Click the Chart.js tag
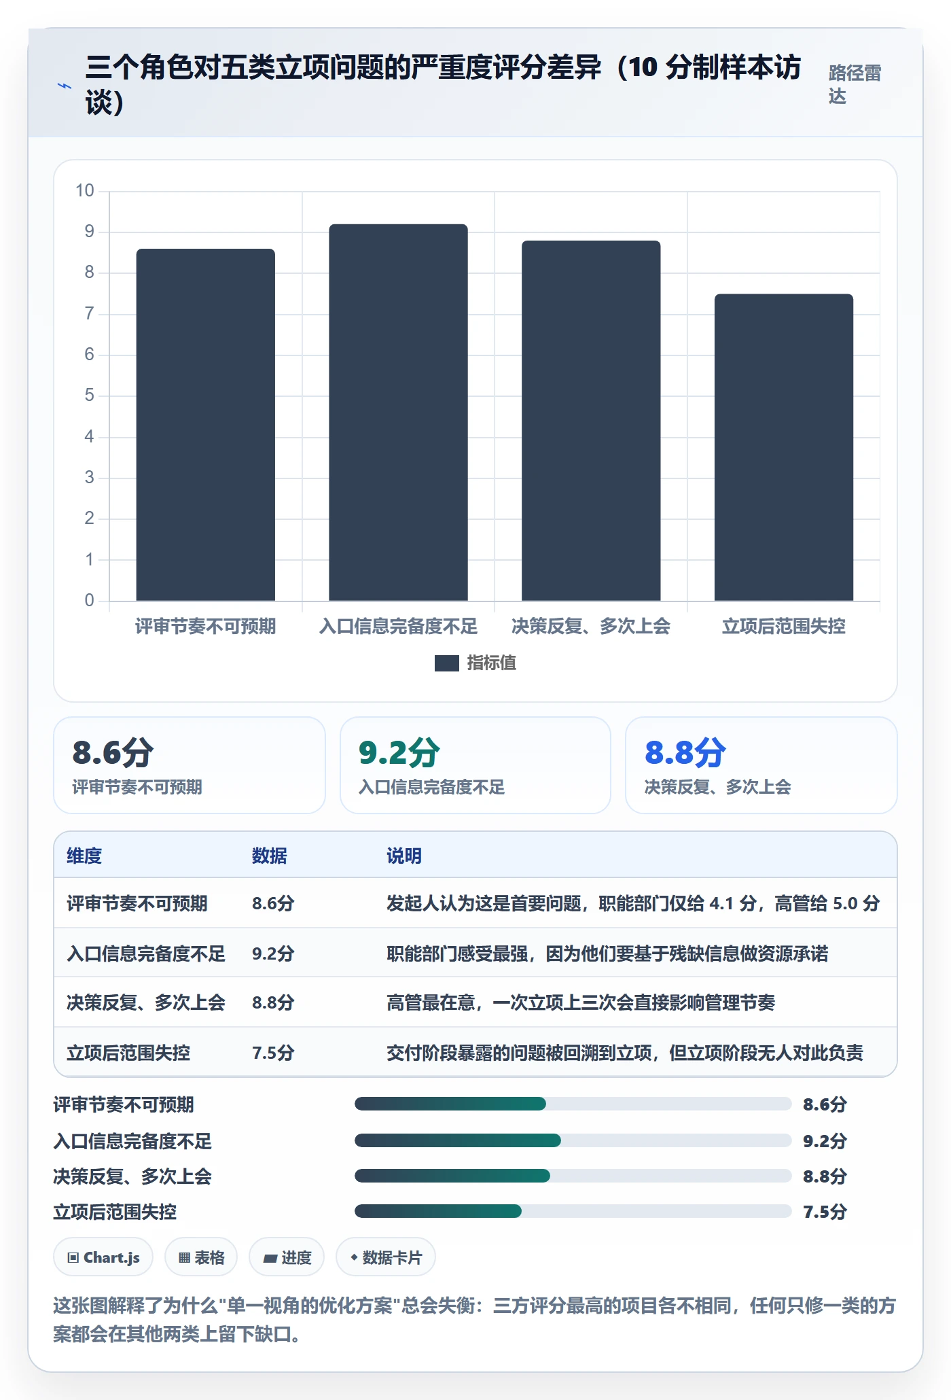This screenshot has width=951, height=1400. pos(103,1257)
